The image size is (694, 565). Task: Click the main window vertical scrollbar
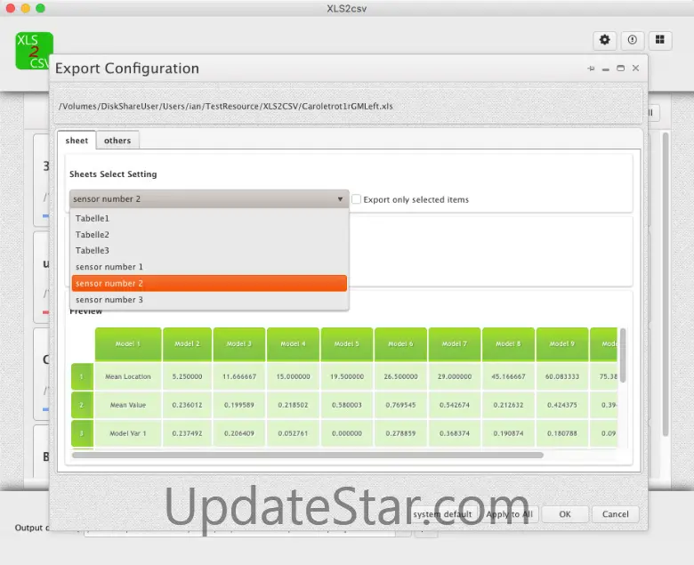click(x=666, y=284)
